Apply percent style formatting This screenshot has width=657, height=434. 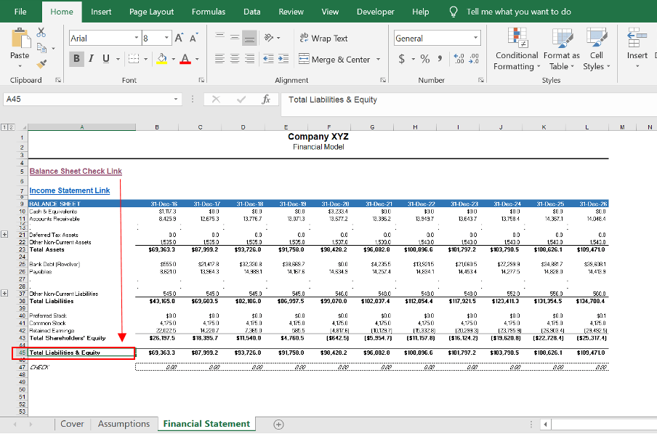point(425,59)
